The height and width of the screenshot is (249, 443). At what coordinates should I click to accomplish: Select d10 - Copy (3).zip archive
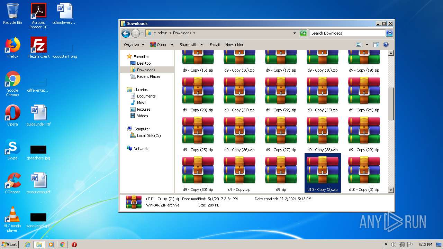(364, 174)
